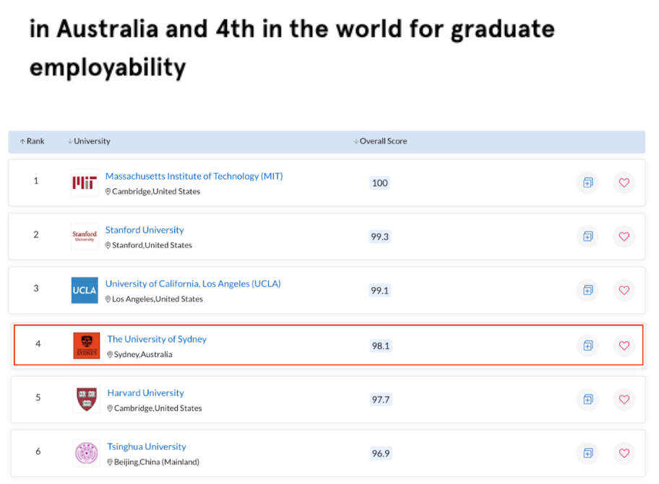Add Harvard University to compare

point(587,400)
